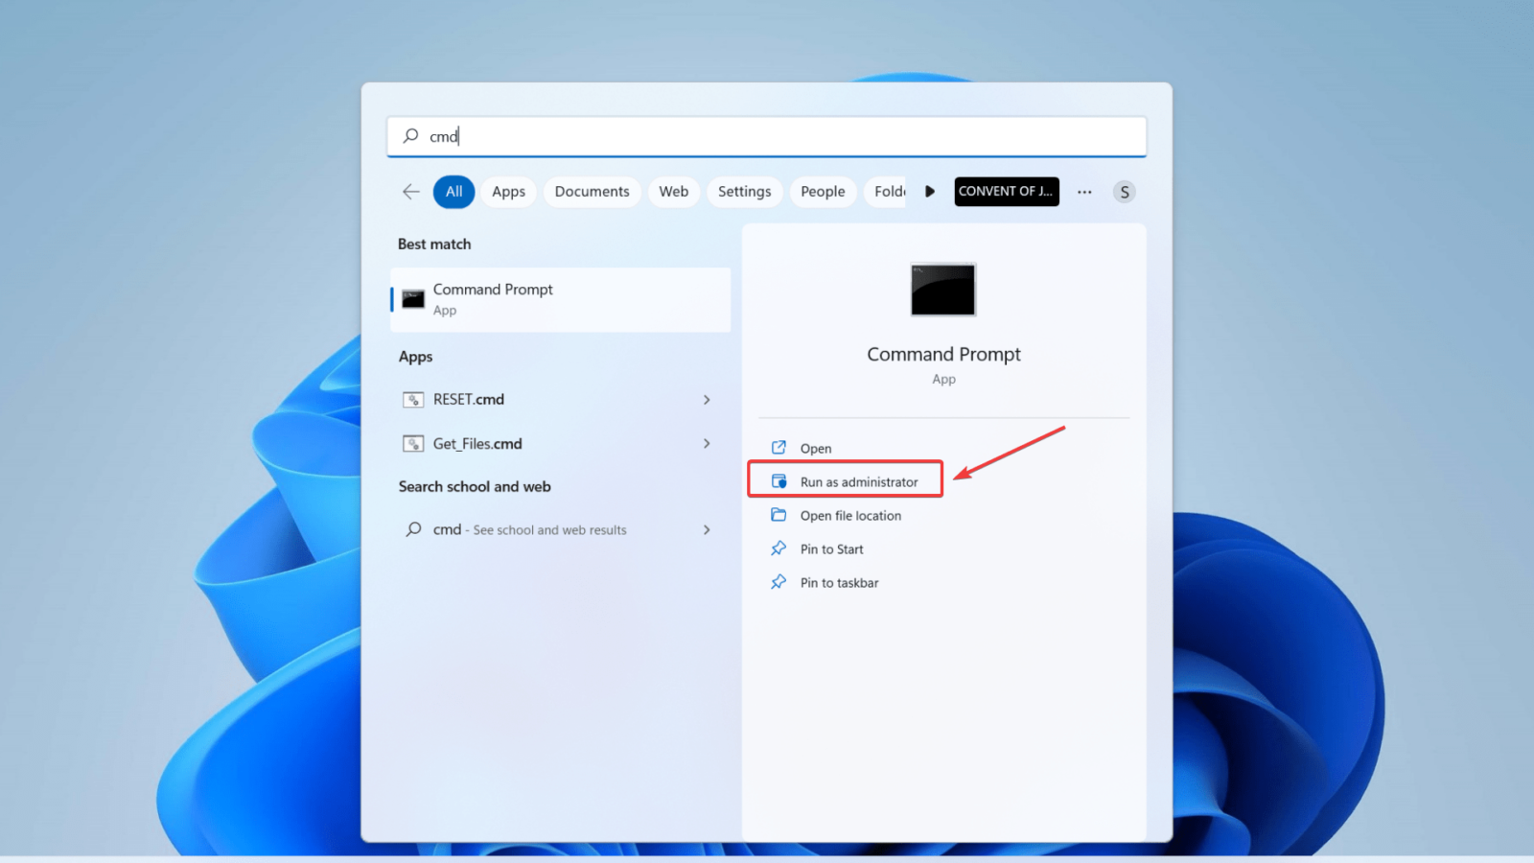Open the more options ellipsis menu

pos(1083,192)
